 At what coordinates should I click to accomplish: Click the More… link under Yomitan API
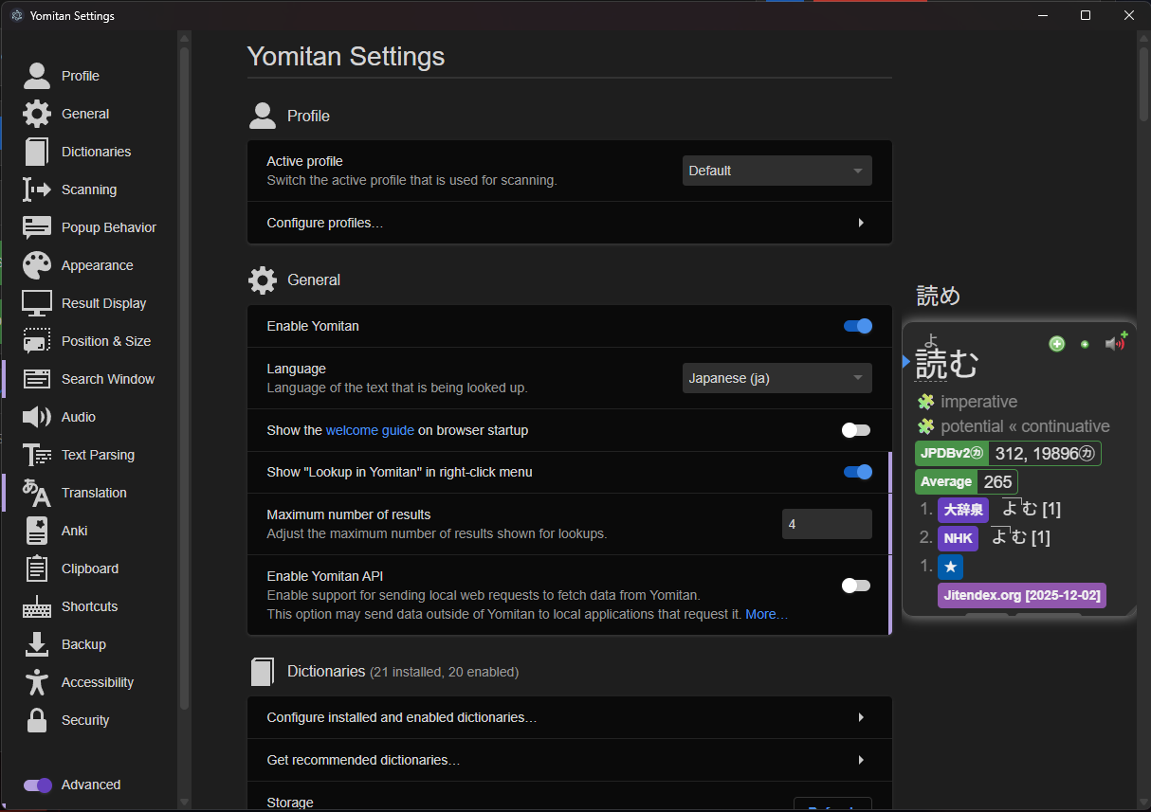tap(766, 614)
